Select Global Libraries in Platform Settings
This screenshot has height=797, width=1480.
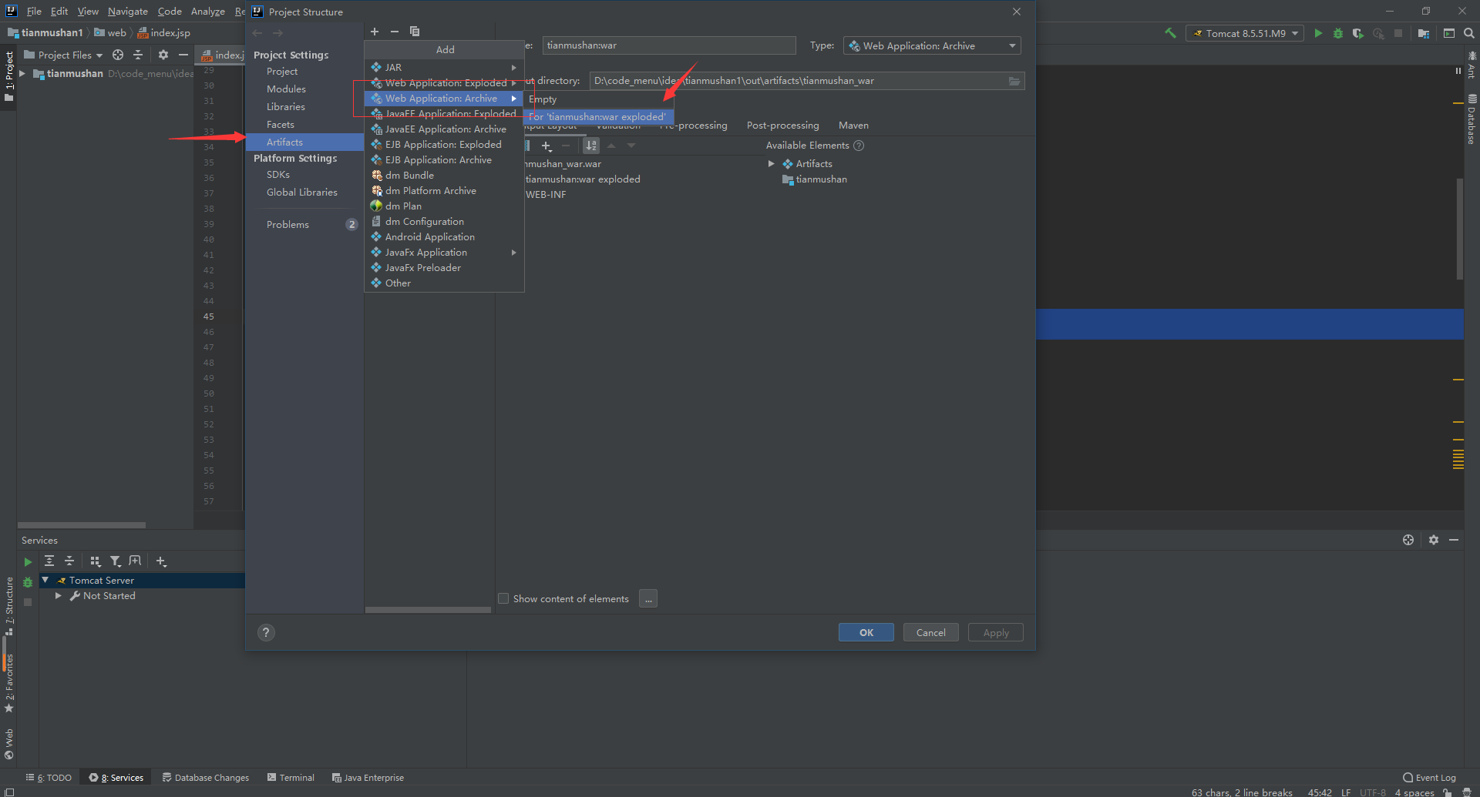point(302,193)
